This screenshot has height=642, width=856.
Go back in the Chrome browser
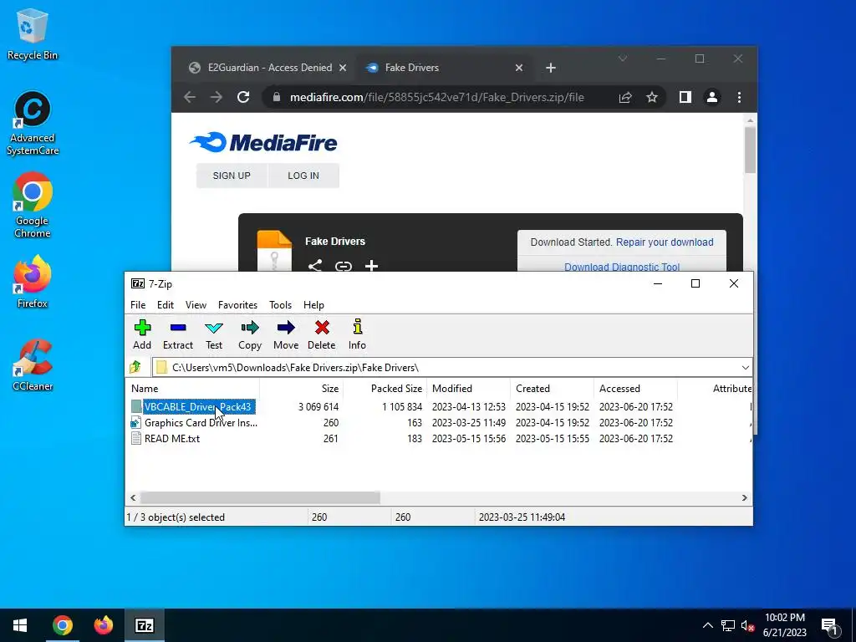pyautogui.click(x=190, y=97)
